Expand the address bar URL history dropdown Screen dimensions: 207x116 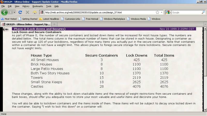pyautogui.click(x=161, y=12)
